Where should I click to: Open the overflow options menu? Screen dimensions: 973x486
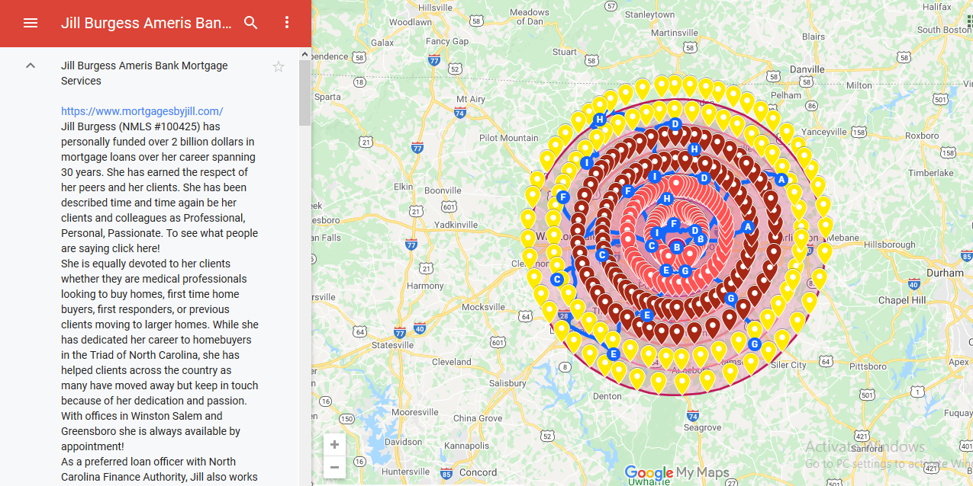[x=286, y=23]
